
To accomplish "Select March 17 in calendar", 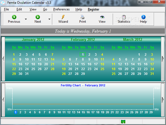I will [x=152, y=64].
